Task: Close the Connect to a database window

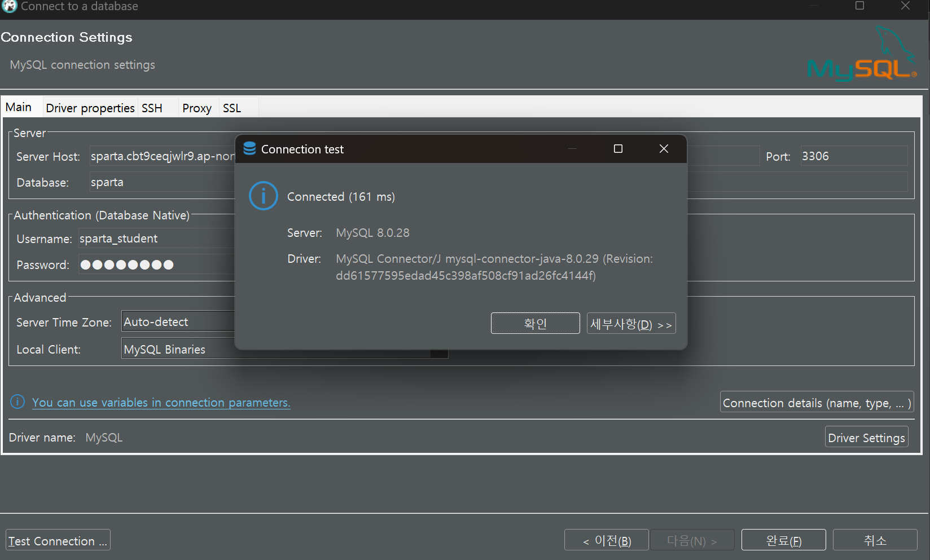Action: 905,6
